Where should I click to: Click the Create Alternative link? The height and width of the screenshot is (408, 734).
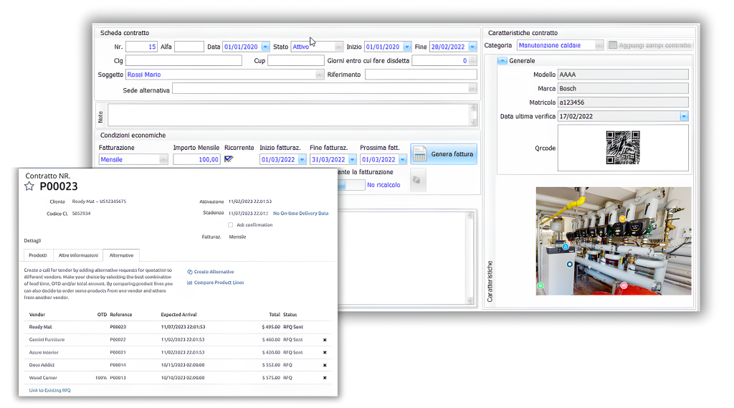pyautogui.click(x=211, y=272)
